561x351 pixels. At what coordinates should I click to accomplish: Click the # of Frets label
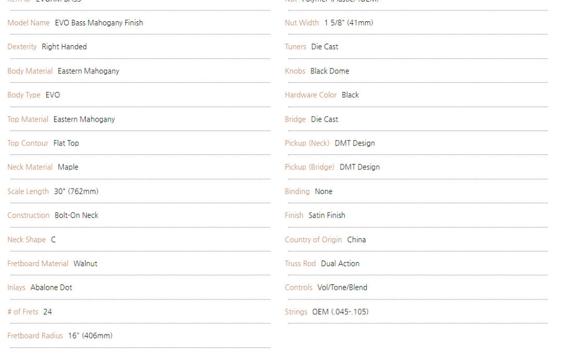tap(23, 312)
